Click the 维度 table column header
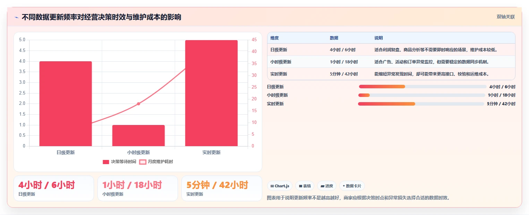The height and width of the screenshot is (215, 529). coord(274,38)
